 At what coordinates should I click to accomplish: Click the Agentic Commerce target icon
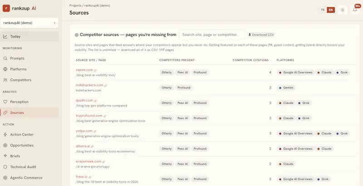5,178
